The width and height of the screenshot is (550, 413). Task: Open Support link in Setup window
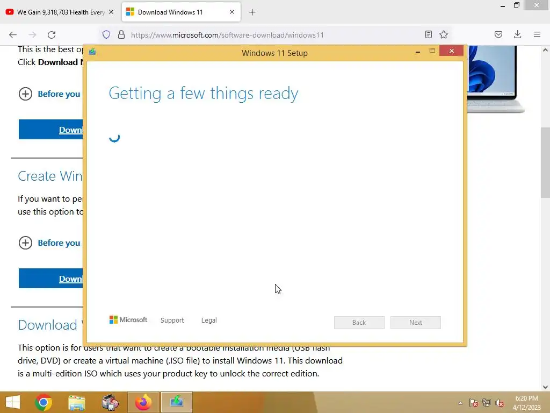(172, 321)
